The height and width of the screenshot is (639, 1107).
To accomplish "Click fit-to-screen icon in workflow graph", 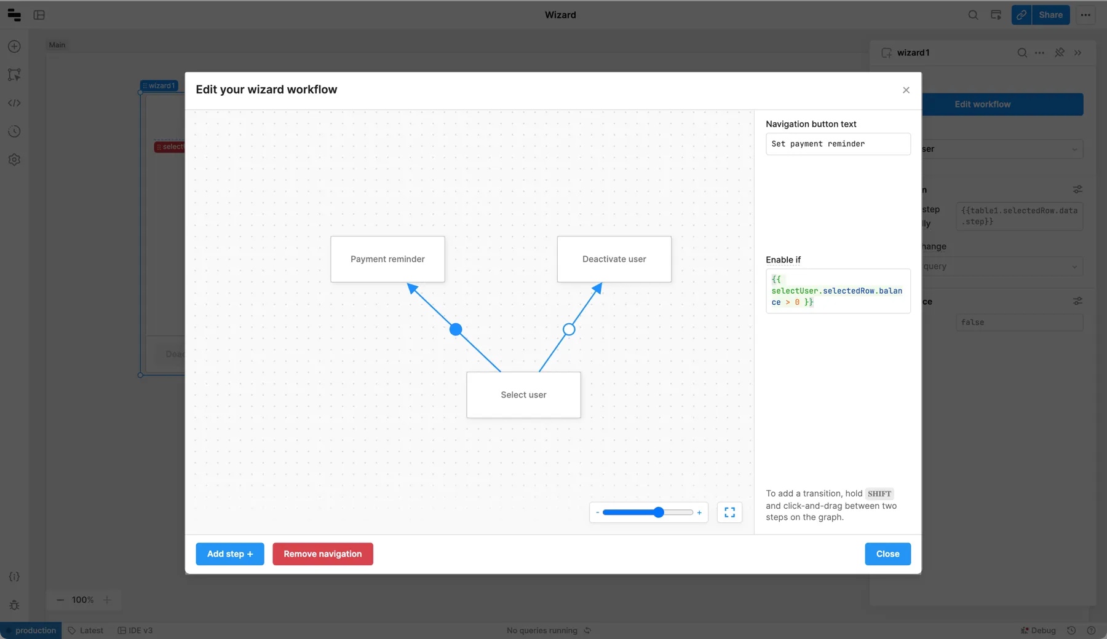I will tap(729, 512).
